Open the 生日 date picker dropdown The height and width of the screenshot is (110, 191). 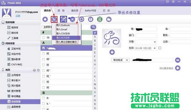click(155, 48)
